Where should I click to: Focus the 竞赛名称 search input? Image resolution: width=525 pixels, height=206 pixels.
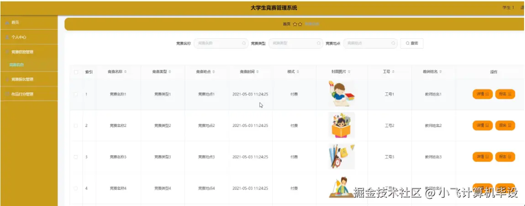(221, 43)
